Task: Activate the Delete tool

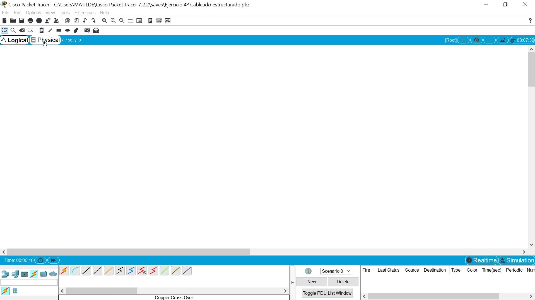Action: pyautogui.click(x=22, y=30)
